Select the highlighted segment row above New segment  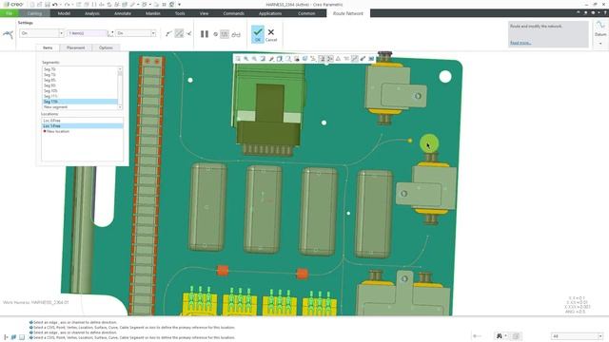[80, 102]
